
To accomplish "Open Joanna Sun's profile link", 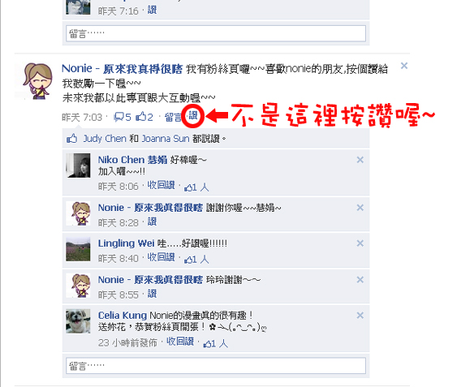I will point(166,139).
